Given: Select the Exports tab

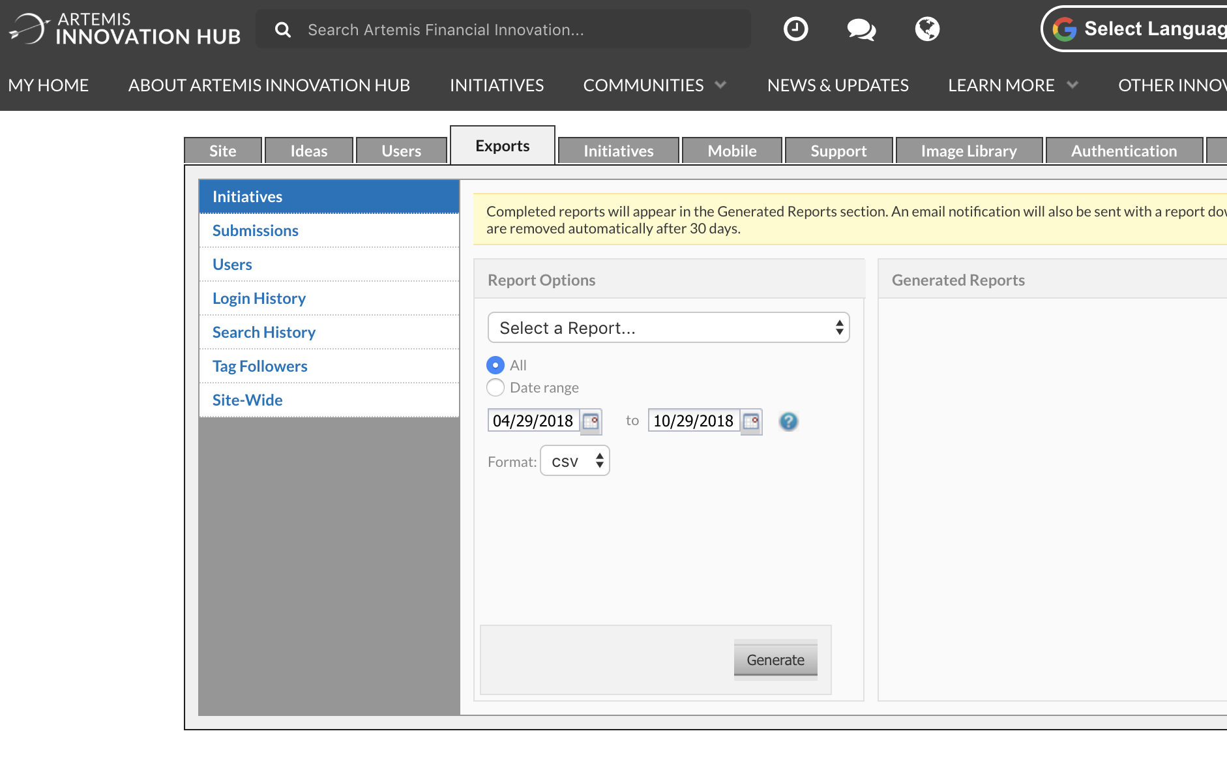Looking at the screenshot, I should pos(503,145).
